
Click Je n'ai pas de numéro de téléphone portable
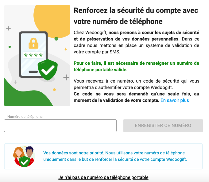click(103, 177)
